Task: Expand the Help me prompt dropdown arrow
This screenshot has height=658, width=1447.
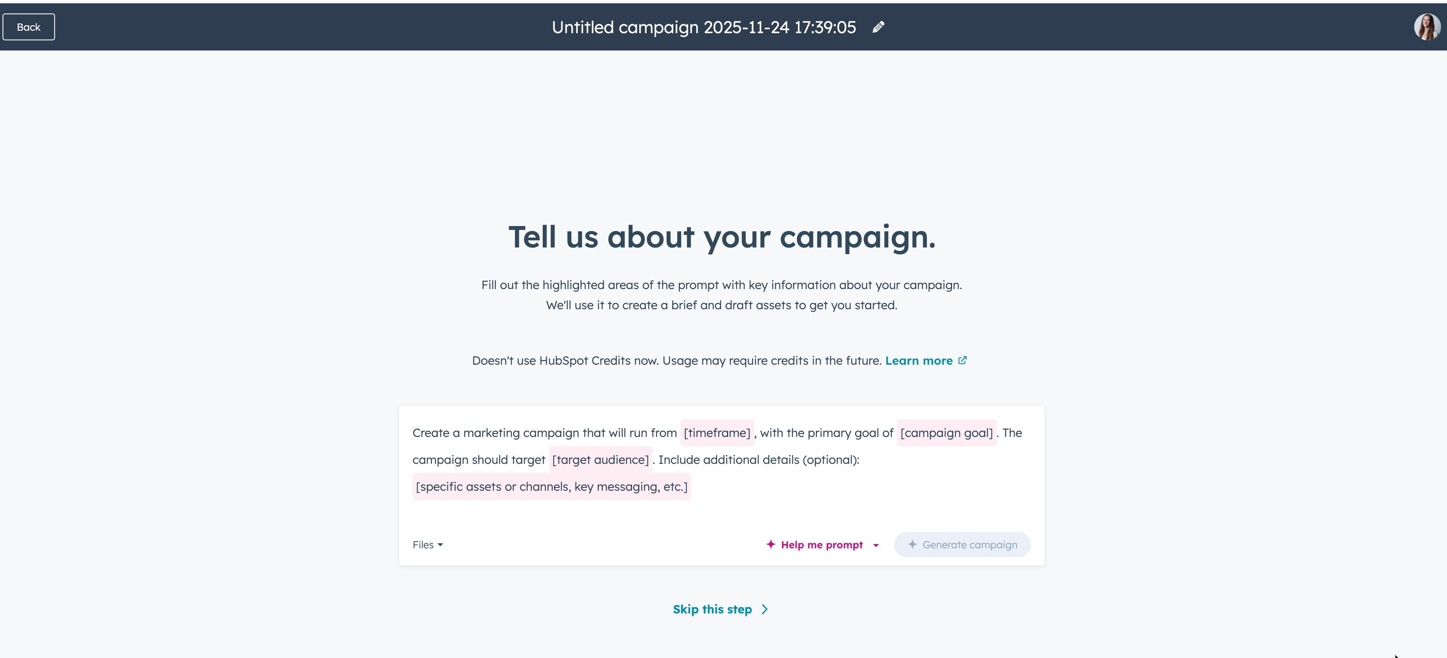Action: click(x=876, y=545)
